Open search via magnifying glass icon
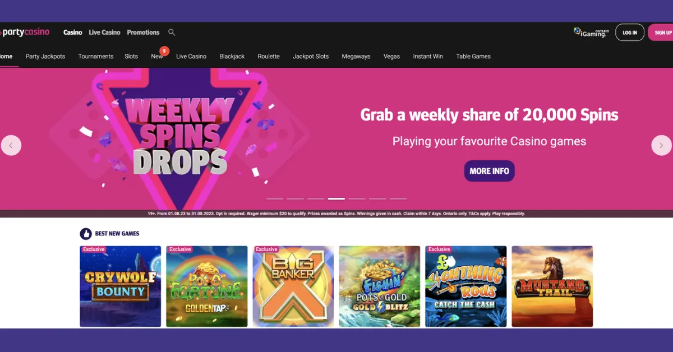Viewport: 673px width, 352px height. click(x=172, y=33)
